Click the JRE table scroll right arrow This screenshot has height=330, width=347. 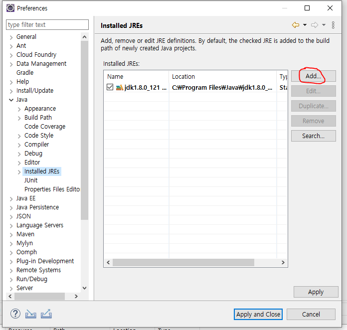pyautogui.click(x=283, y=263)
